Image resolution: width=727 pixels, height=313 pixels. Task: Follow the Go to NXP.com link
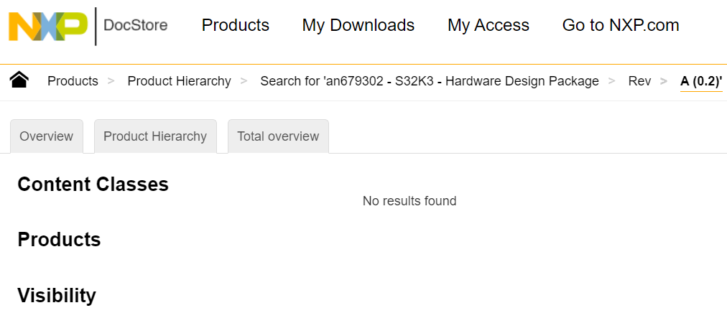coord(621,26)
